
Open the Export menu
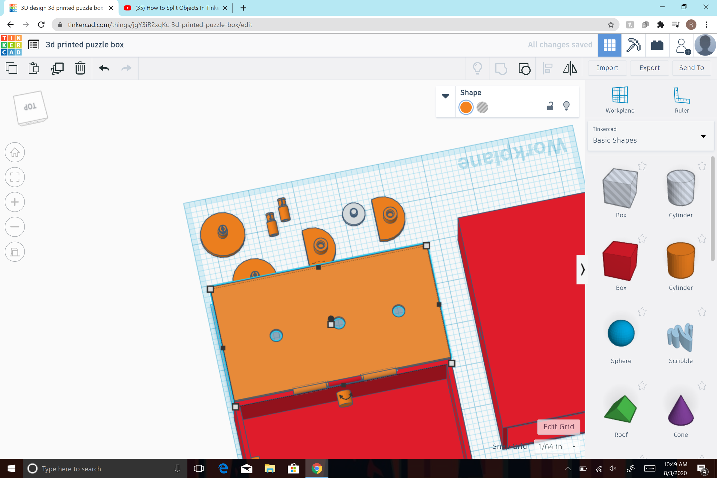pos(649,68)
